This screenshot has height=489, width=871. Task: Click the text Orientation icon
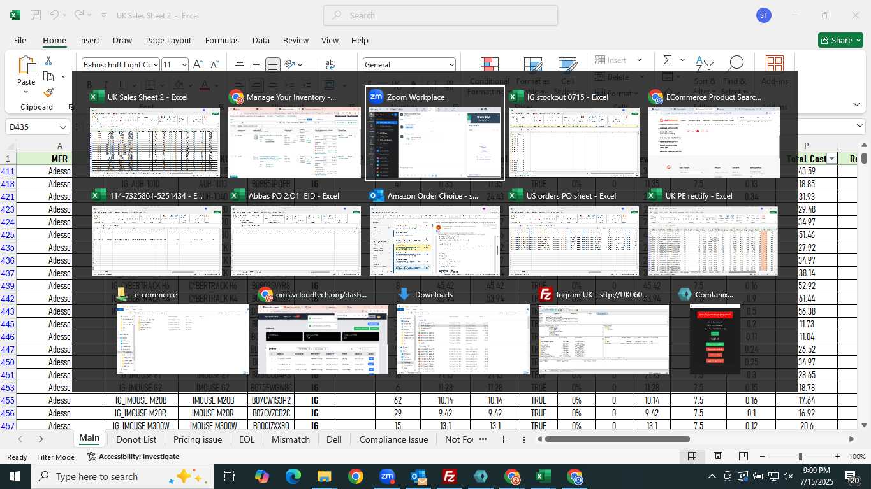[x=290, y=64]
